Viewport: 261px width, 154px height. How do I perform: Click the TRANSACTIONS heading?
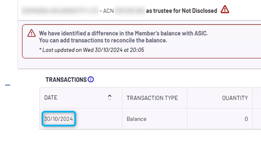click(66, 80)
